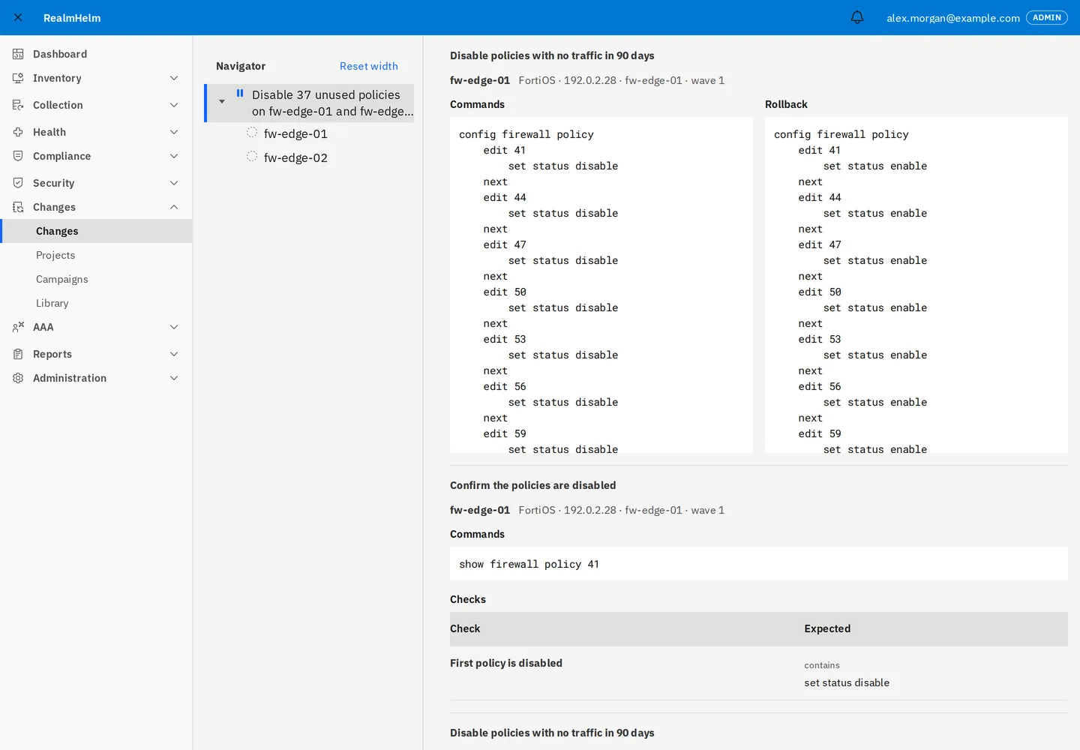The height and width of the screenshot is (750, 1080).
Task: Select the Changes submenu item
Action: [96, 231]
